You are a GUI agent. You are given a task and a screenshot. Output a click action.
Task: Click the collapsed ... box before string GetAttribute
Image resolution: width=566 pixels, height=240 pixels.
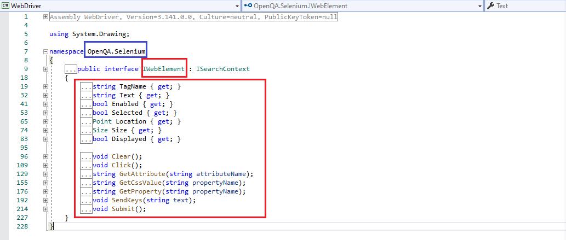86,174
